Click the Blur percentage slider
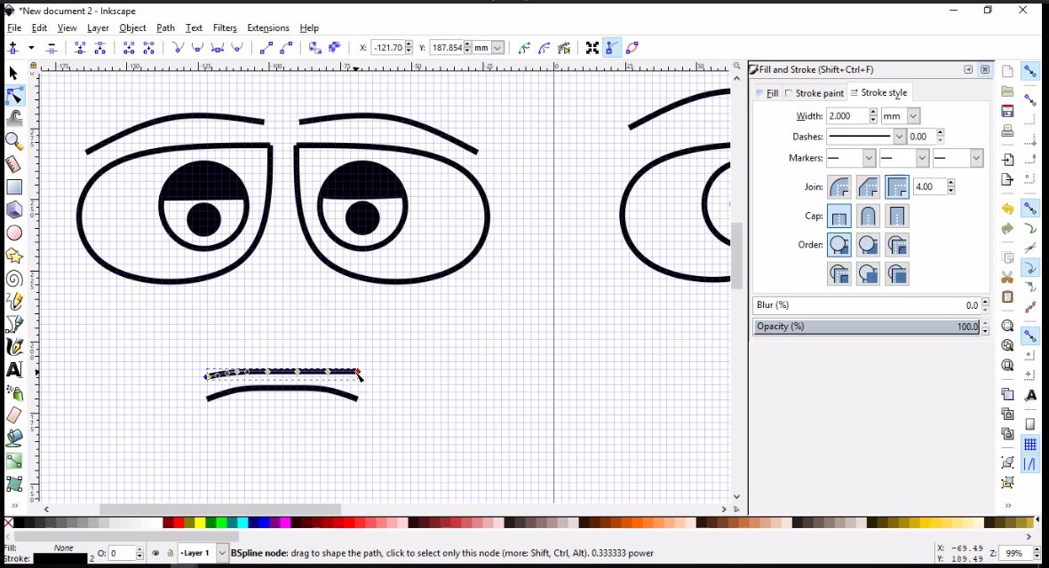 click(866, 304)
